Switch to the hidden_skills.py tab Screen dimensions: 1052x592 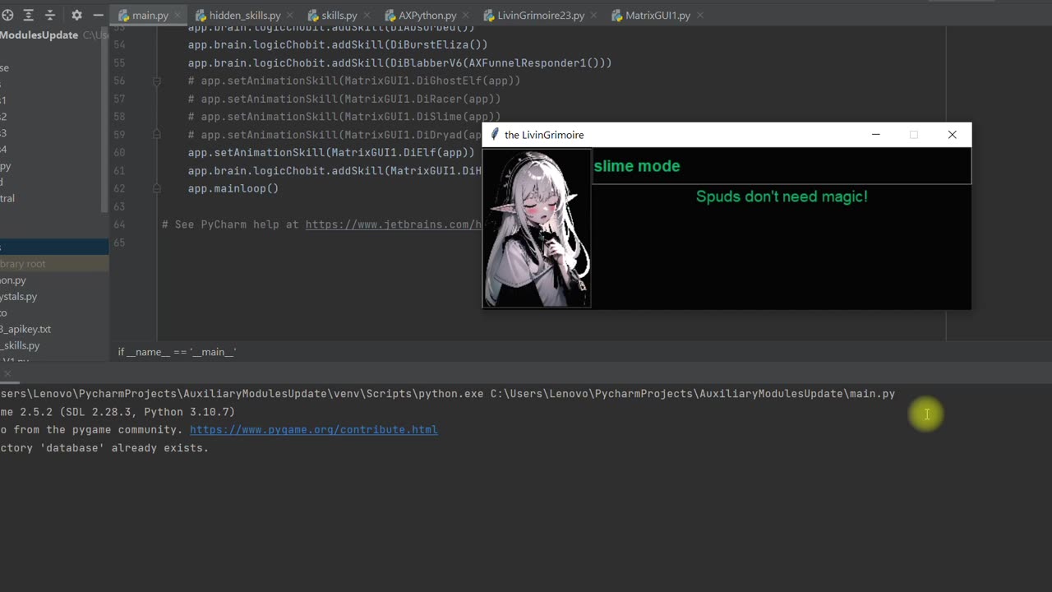[x=245, y=16]
